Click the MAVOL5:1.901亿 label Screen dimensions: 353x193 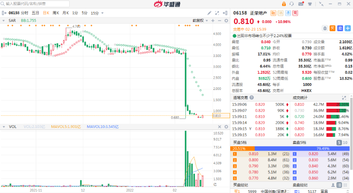point(66,127)
